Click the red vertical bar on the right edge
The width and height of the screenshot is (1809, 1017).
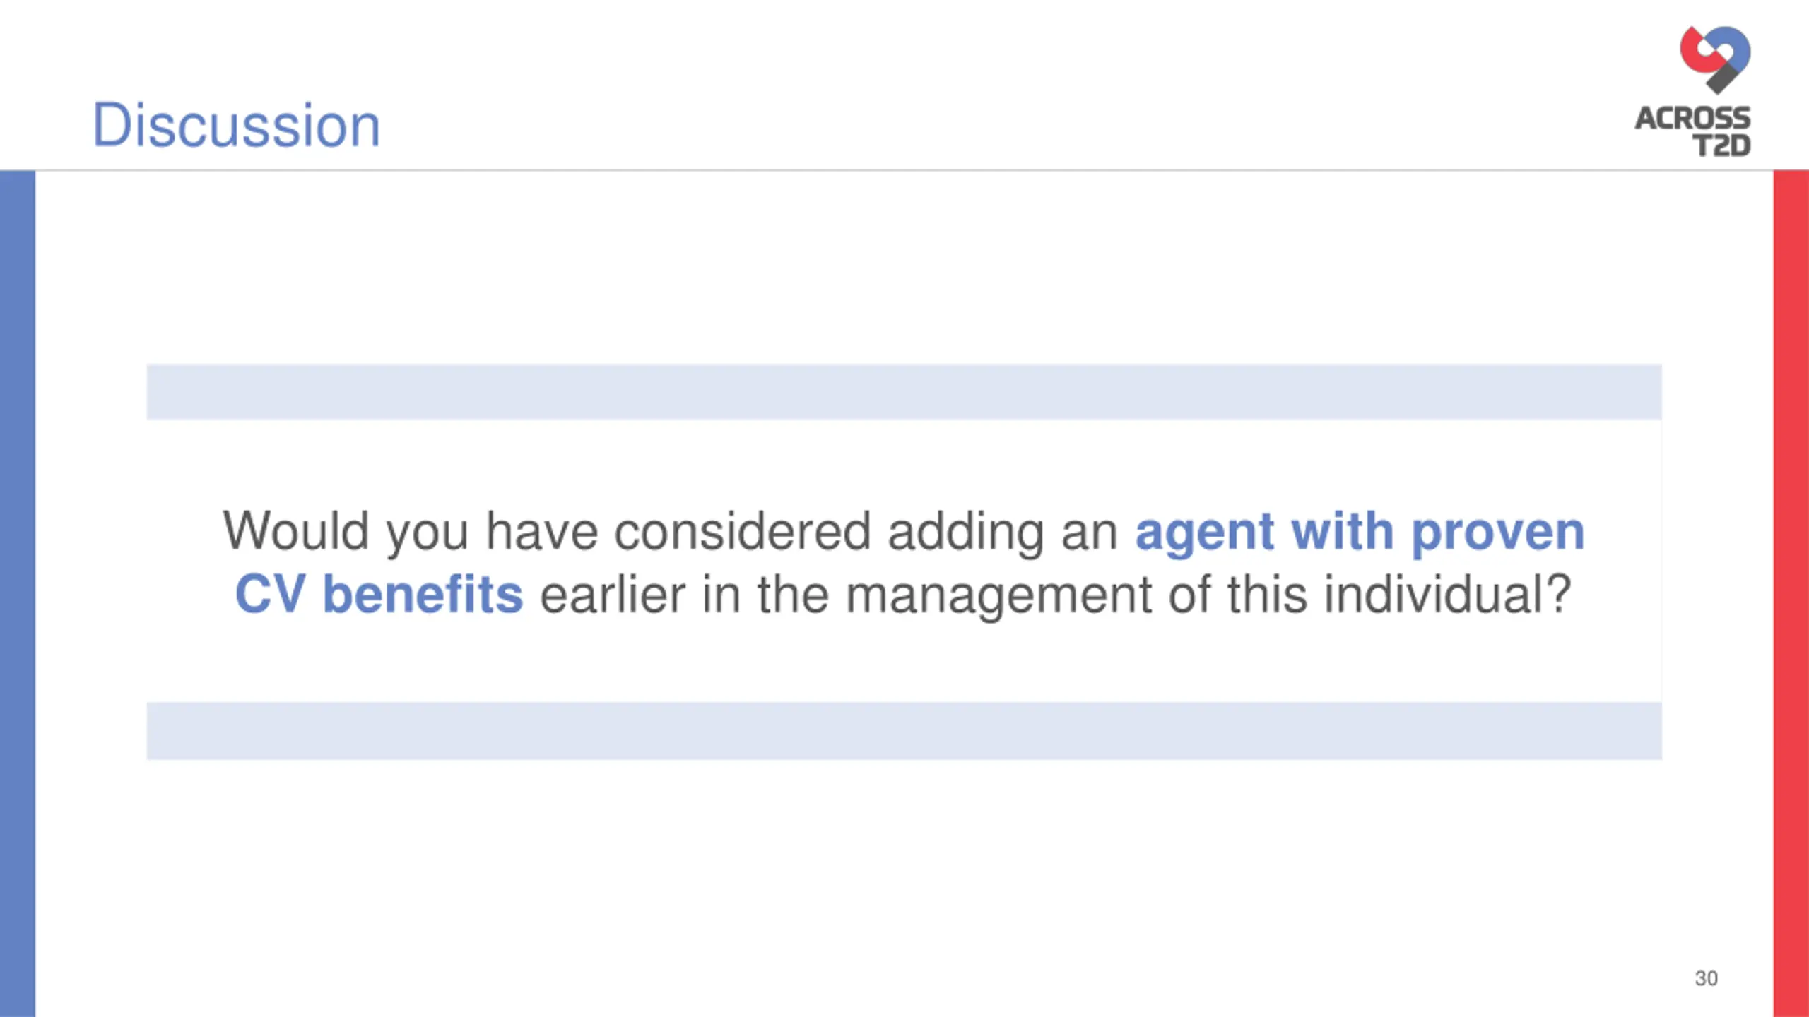(1791, 593)
